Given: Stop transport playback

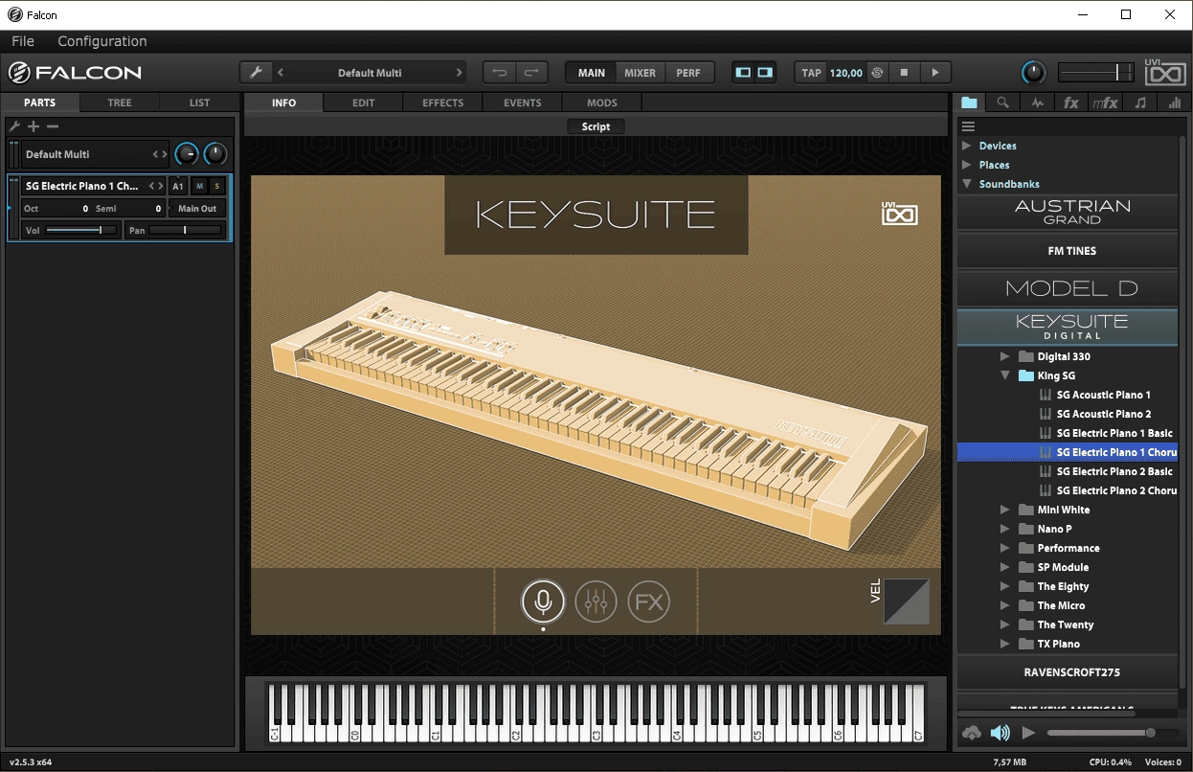Looking at the screenshot, I should (903, 73).
